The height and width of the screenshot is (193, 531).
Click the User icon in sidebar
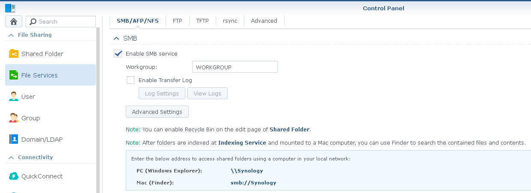14,97
